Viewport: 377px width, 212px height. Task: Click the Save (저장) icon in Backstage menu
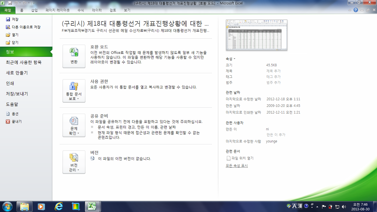click(8, 19)
